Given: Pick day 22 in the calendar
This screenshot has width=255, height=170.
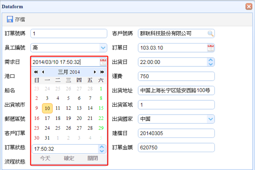Looking at the screenshot, I should pyautogui.click(x=101, y=118).
